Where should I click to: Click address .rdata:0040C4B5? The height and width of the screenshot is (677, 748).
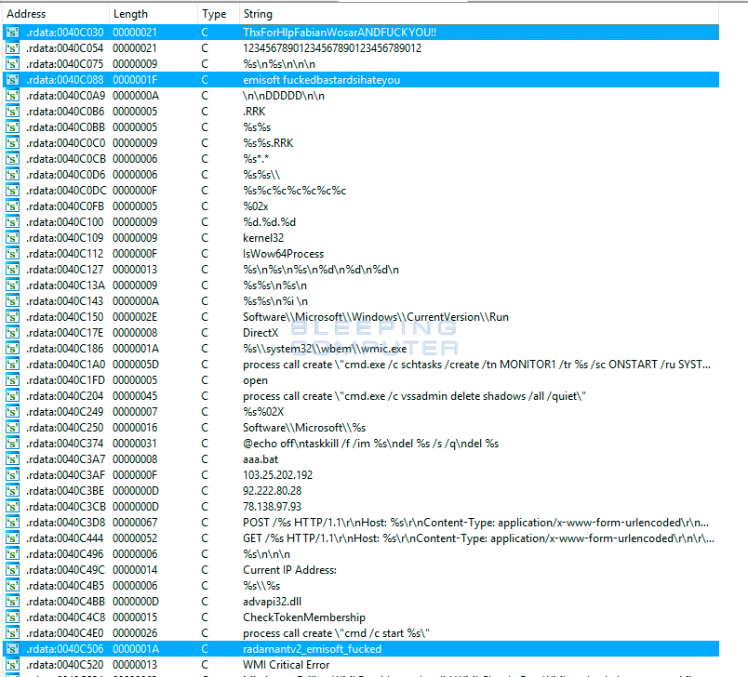coord(65,586)
